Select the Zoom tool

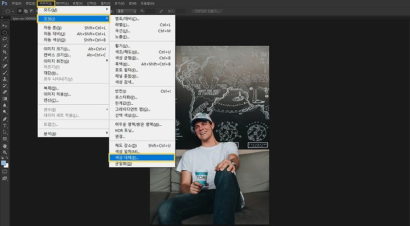click(5, 153)
